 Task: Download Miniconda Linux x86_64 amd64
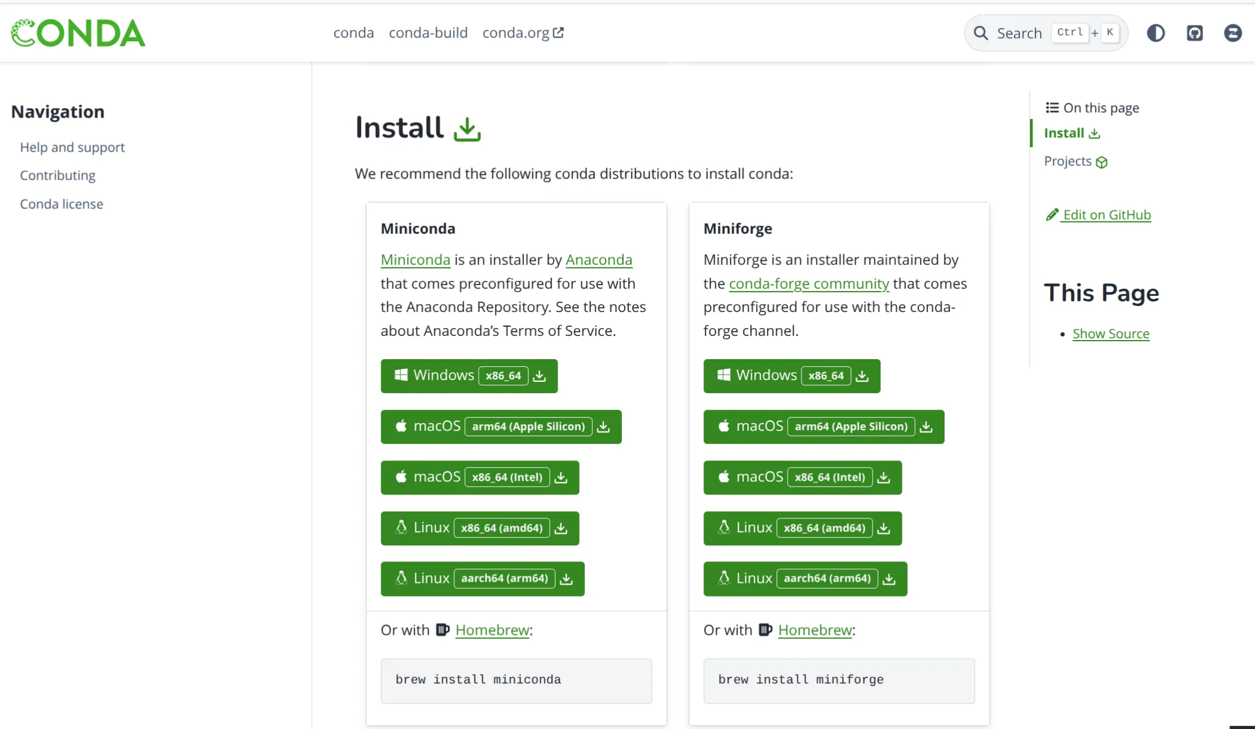point(480,528)
